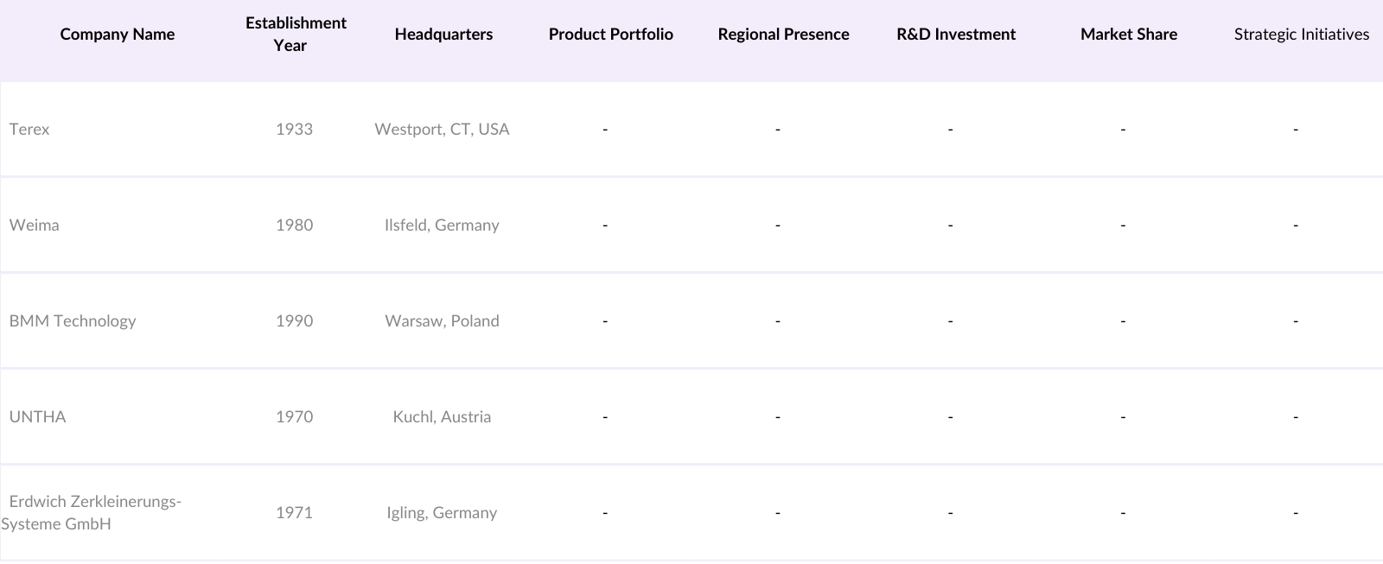The width and height of the screenshot is (1383, 564).
Task: Select the BMM Technology row name
Action: point(73,321)
